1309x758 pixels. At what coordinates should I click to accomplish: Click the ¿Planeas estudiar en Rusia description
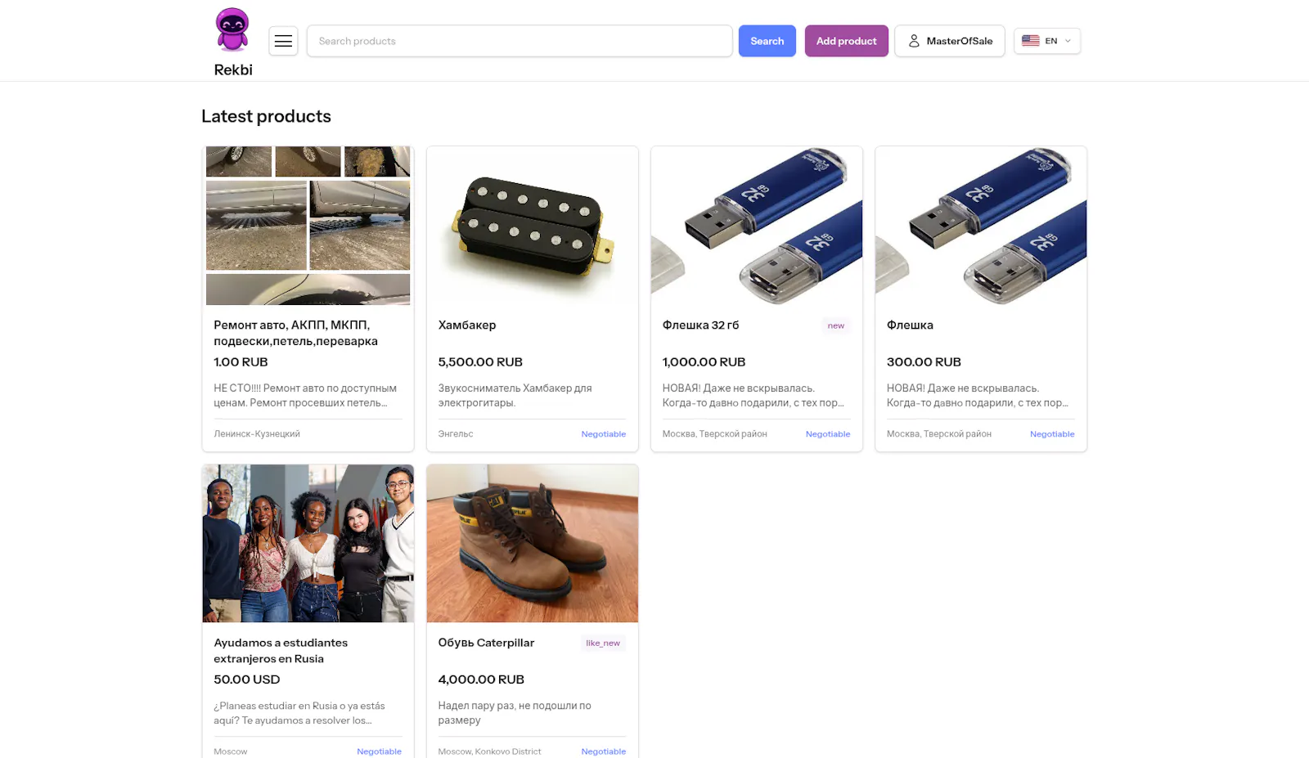[299, 713]
